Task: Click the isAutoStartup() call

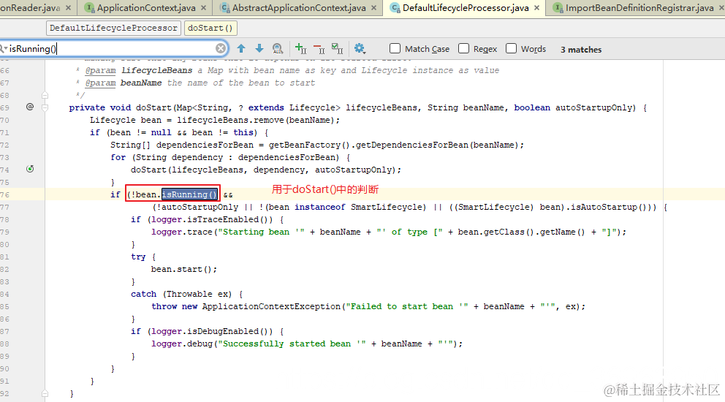Action: (x=607, y=208)
